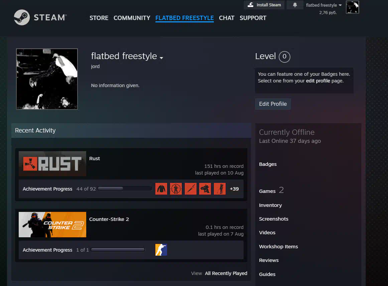The image size is (388, 286).
Task: Click the Install Steam button
Action: click(x=264, y=5)
